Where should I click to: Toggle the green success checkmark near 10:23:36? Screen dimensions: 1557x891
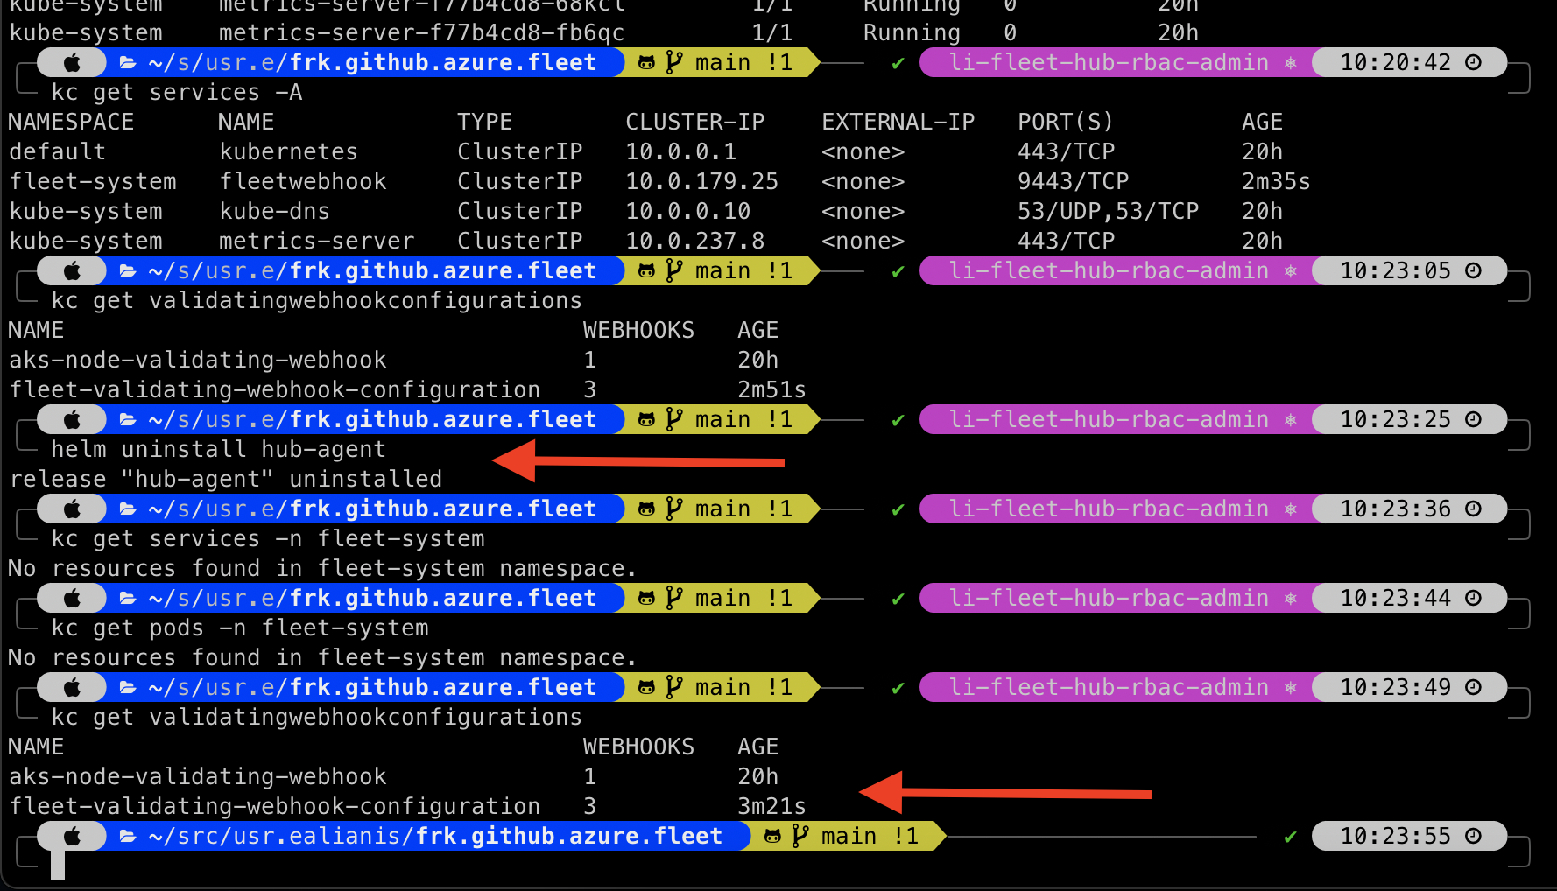coord(897,508)
